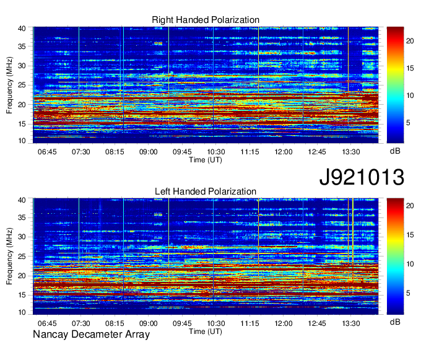The height and width of the screenshot is (342, 421).
Task: Click the left-handed plot's dB color bar
Action: pos(395,256)
